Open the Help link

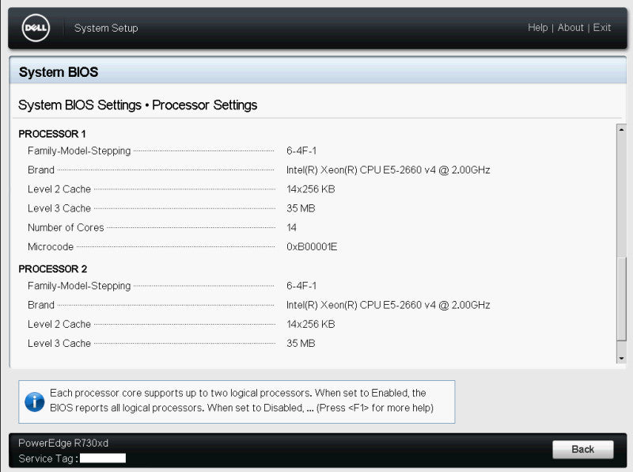(x=538, y=28)
